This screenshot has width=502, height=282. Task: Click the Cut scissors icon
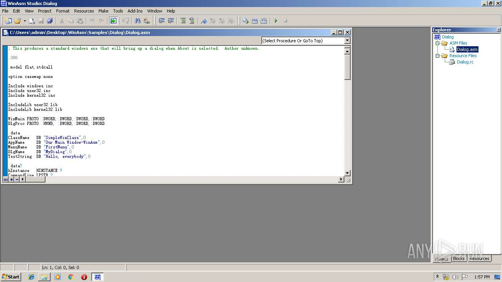(62, 21)
